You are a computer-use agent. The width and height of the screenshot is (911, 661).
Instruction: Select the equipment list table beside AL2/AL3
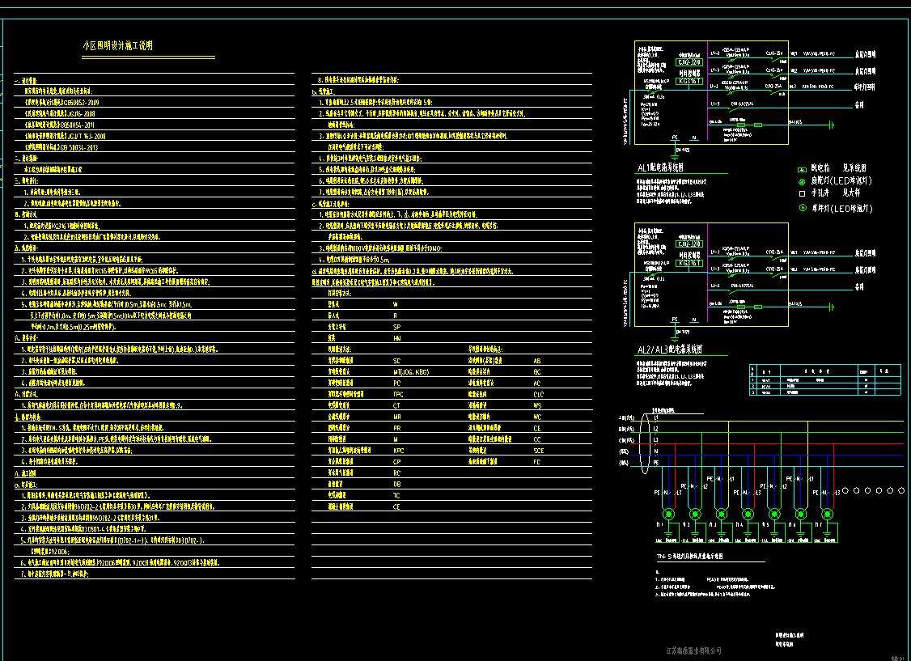pos(824,379)
